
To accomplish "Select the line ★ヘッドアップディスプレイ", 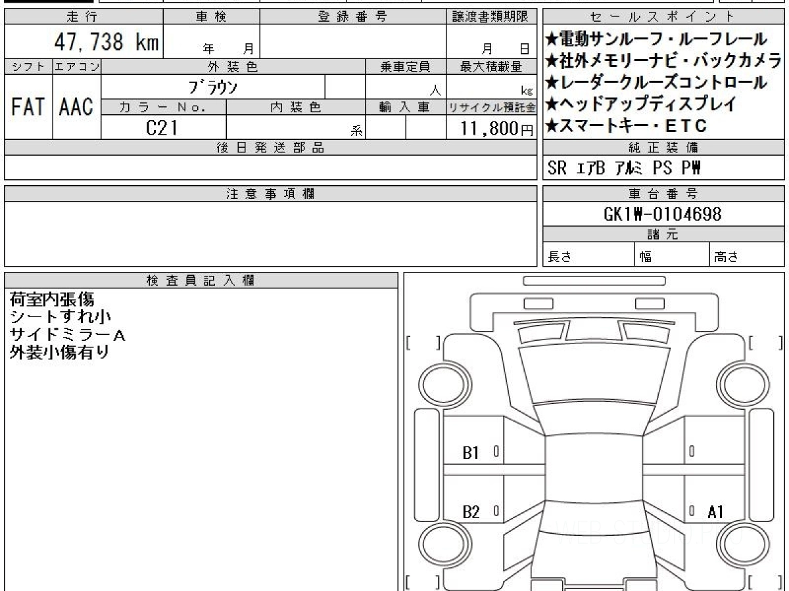I will click(641, 104).
